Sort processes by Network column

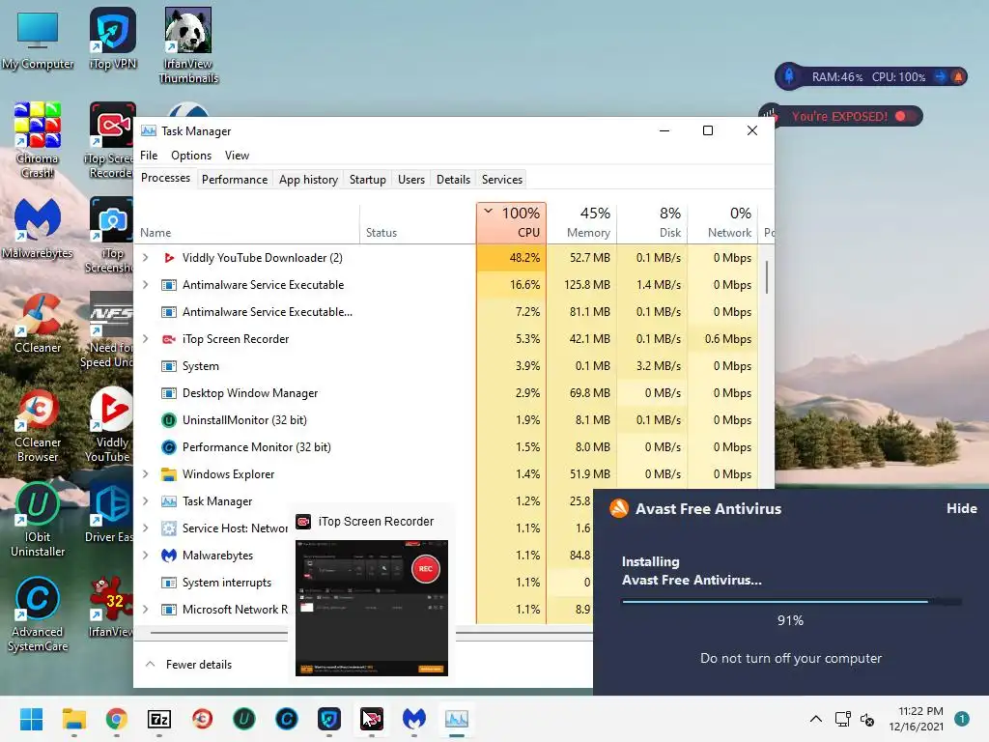click(x=722, y=223)
